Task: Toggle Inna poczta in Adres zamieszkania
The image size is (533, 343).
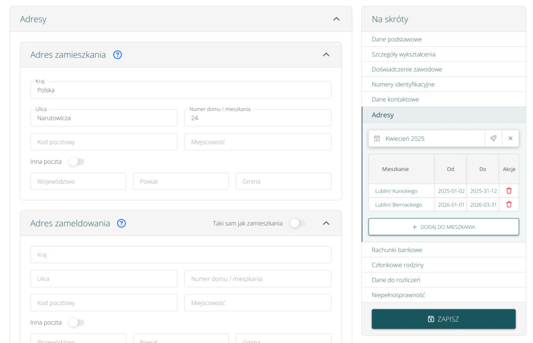Action: (x=76, y=162)
